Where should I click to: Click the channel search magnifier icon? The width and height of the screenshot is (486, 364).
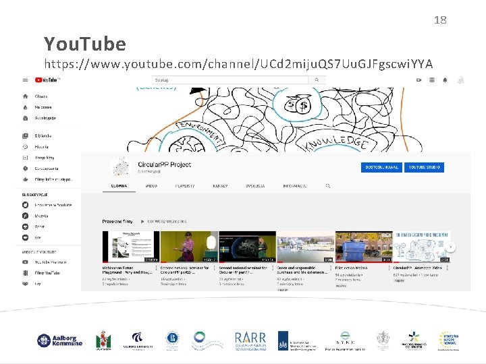pos(328,186)
